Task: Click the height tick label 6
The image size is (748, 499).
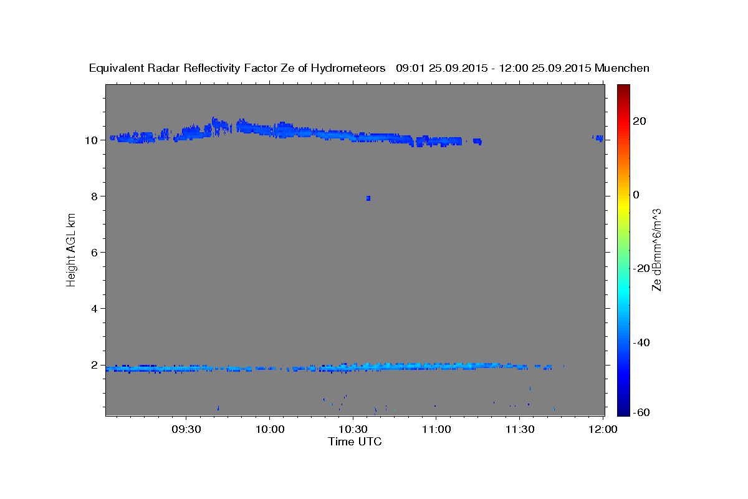Action: point(94,253)
